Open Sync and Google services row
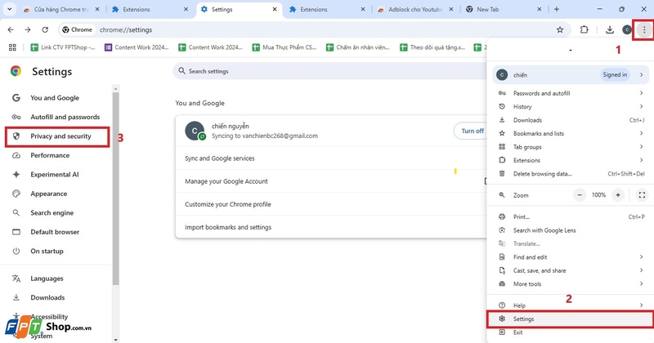654x343 pixels. (331, 158)
